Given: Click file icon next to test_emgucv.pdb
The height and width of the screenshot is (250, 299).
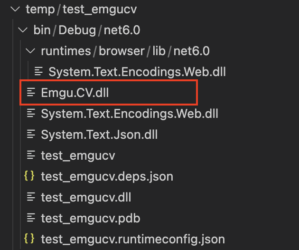Looking at the screenshot, I should (x=31, y=218).
